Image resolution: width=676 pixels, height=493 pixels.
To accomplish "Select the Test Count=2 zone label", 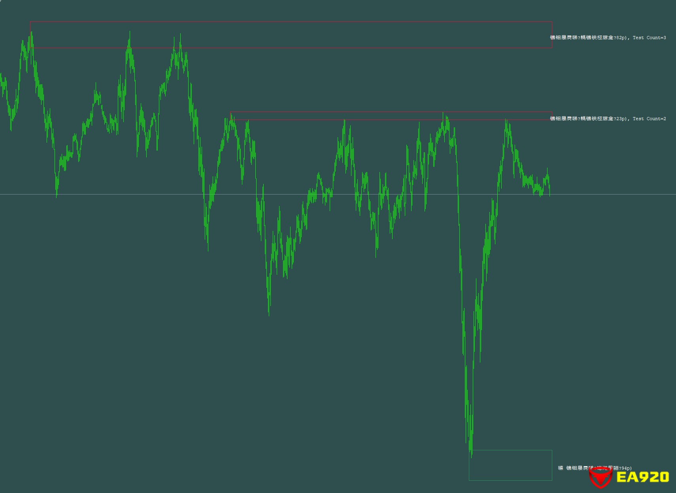I will [x=608, y=119].
